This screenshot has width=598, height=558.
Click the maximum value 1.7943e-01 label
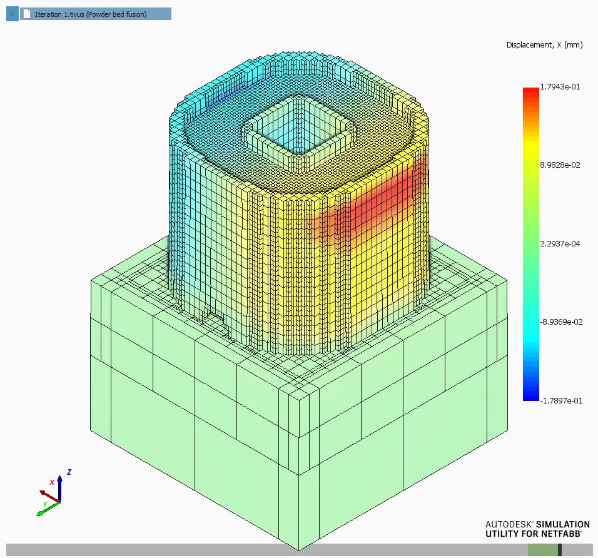click(x=560, y=87)
